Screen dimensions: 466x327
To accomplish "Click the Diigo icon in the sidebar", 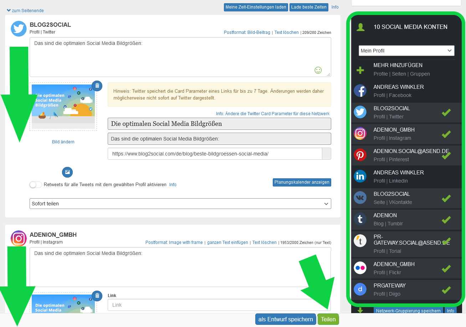I will point(360,289).
